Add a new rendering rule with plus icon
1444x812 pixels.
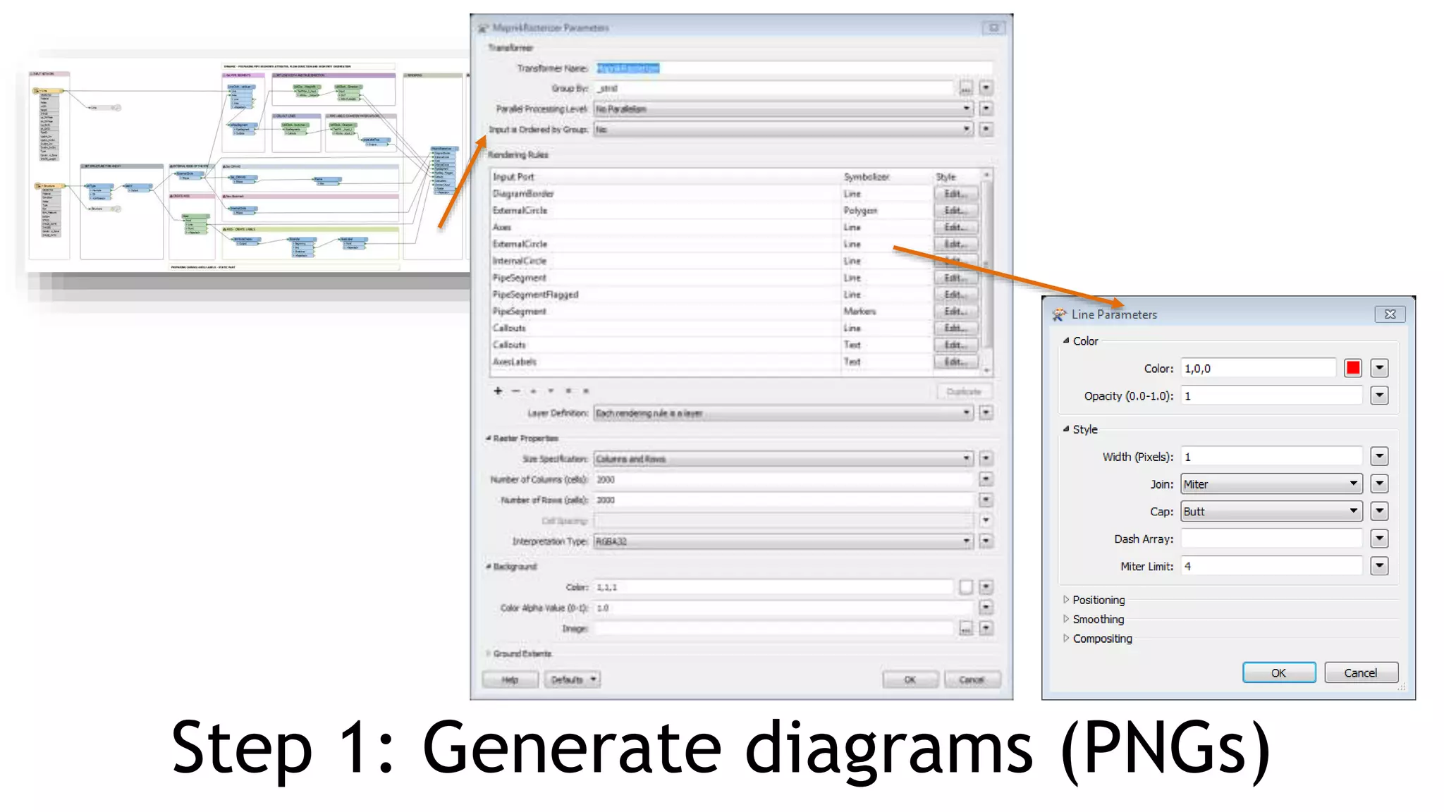pyautogui.click(x=498, y=390)
